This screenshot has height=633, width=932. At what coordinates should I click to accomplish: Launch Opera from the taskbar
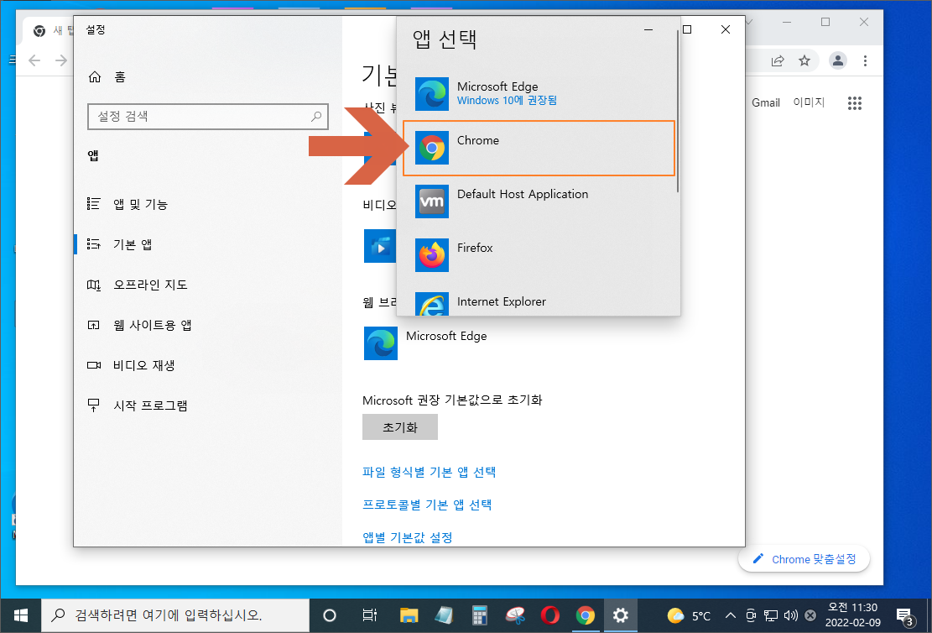tap(550, 615)
